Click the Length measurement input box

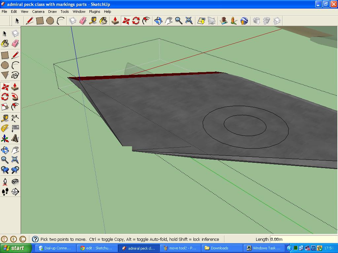pos(304,239)
